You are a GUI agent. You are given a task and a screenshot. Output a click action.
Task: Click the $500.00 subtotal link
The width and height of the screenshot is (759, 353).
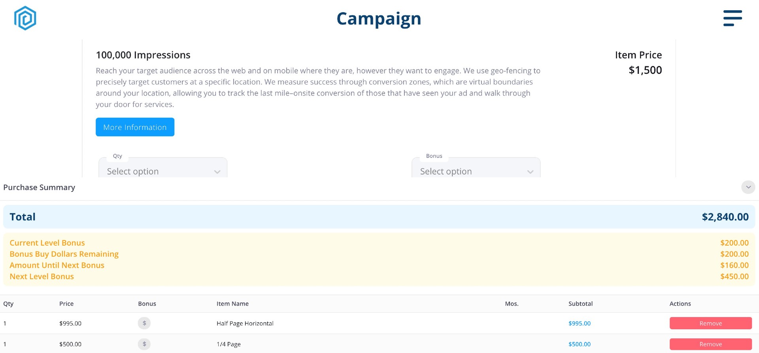coord(579,344)
